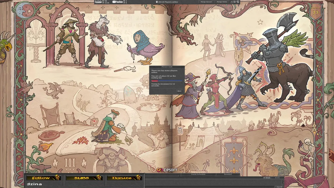The width and height of the screenshot is (334, 188).
Task: Click "Trying to reconnect in 15 seconds" text
Action: click(x=163, y=85)
